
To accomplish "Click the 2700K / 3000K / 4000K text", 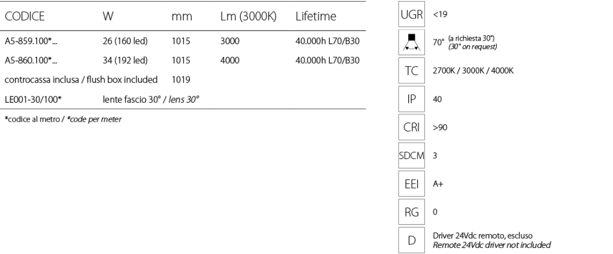I will [x=473, y=71].
